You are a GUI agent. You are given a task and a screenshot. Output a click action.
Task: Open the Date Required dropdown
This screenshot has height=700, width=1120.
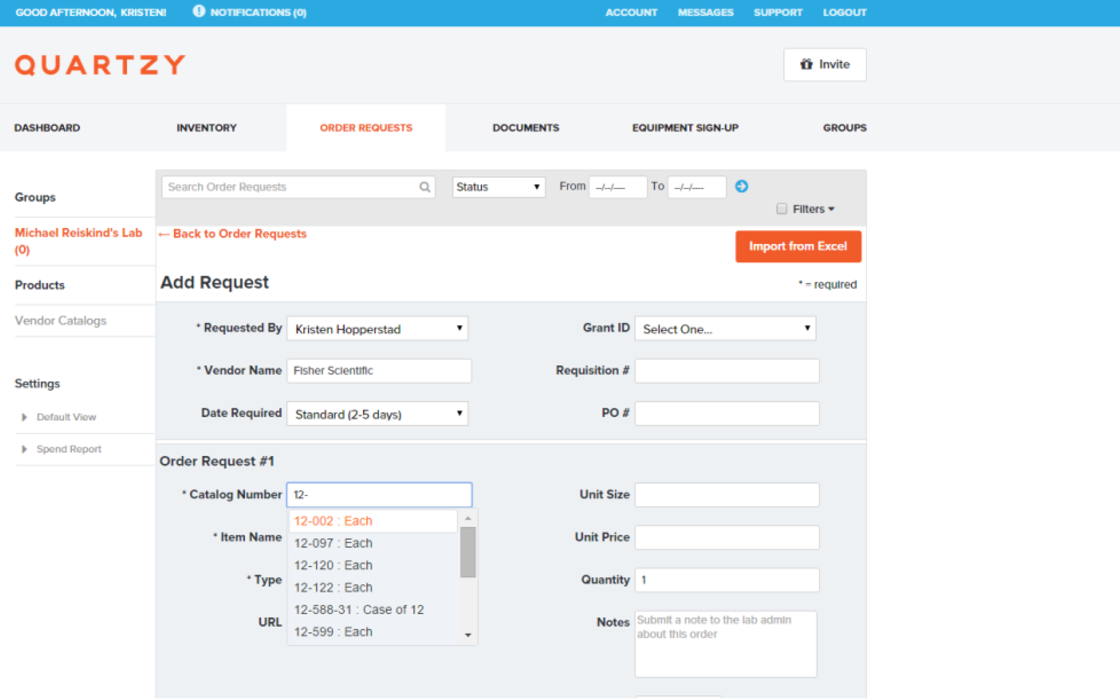(377, 414)
